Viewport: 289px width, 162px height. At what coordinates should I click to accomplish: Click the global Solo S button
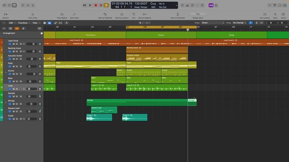pyautogui.click(x=23, y=28)
